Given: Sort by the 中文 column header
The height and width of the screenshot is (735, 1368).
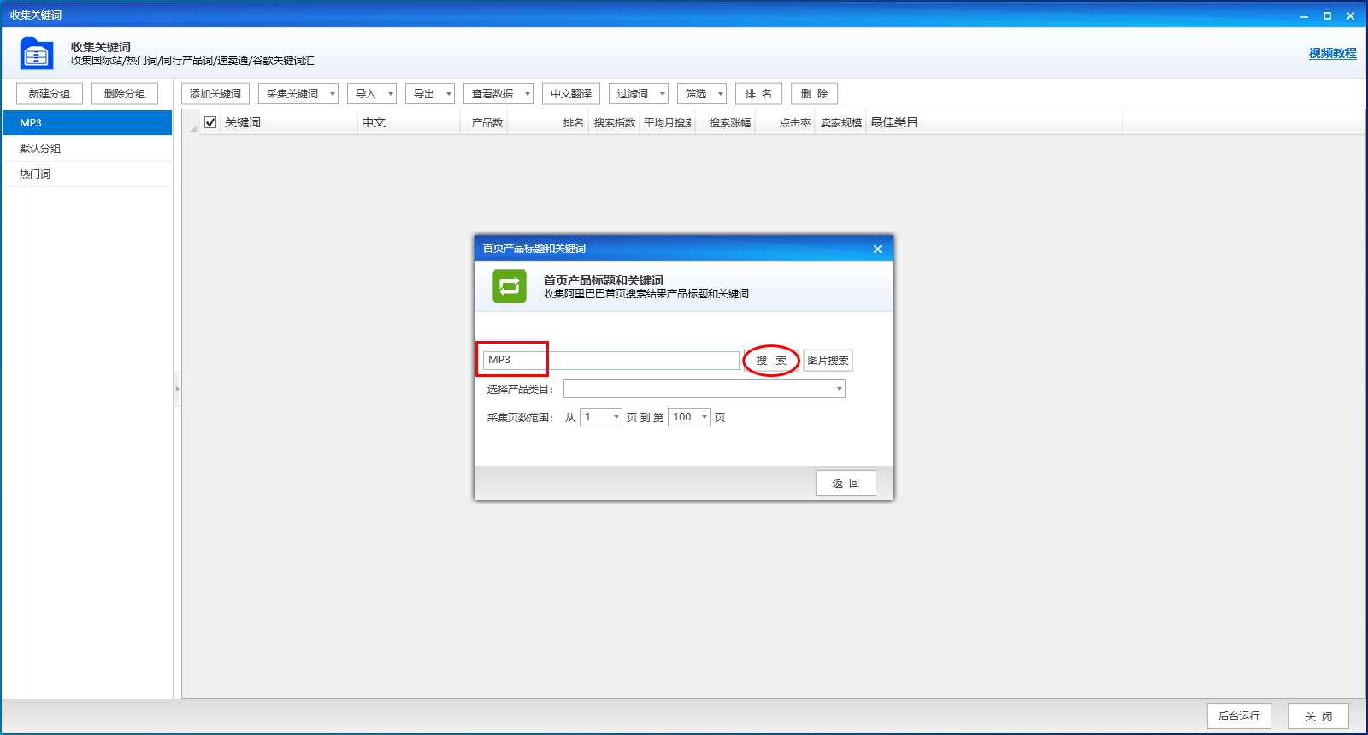Looking at the screenshot, I should [x=409, y=122].
